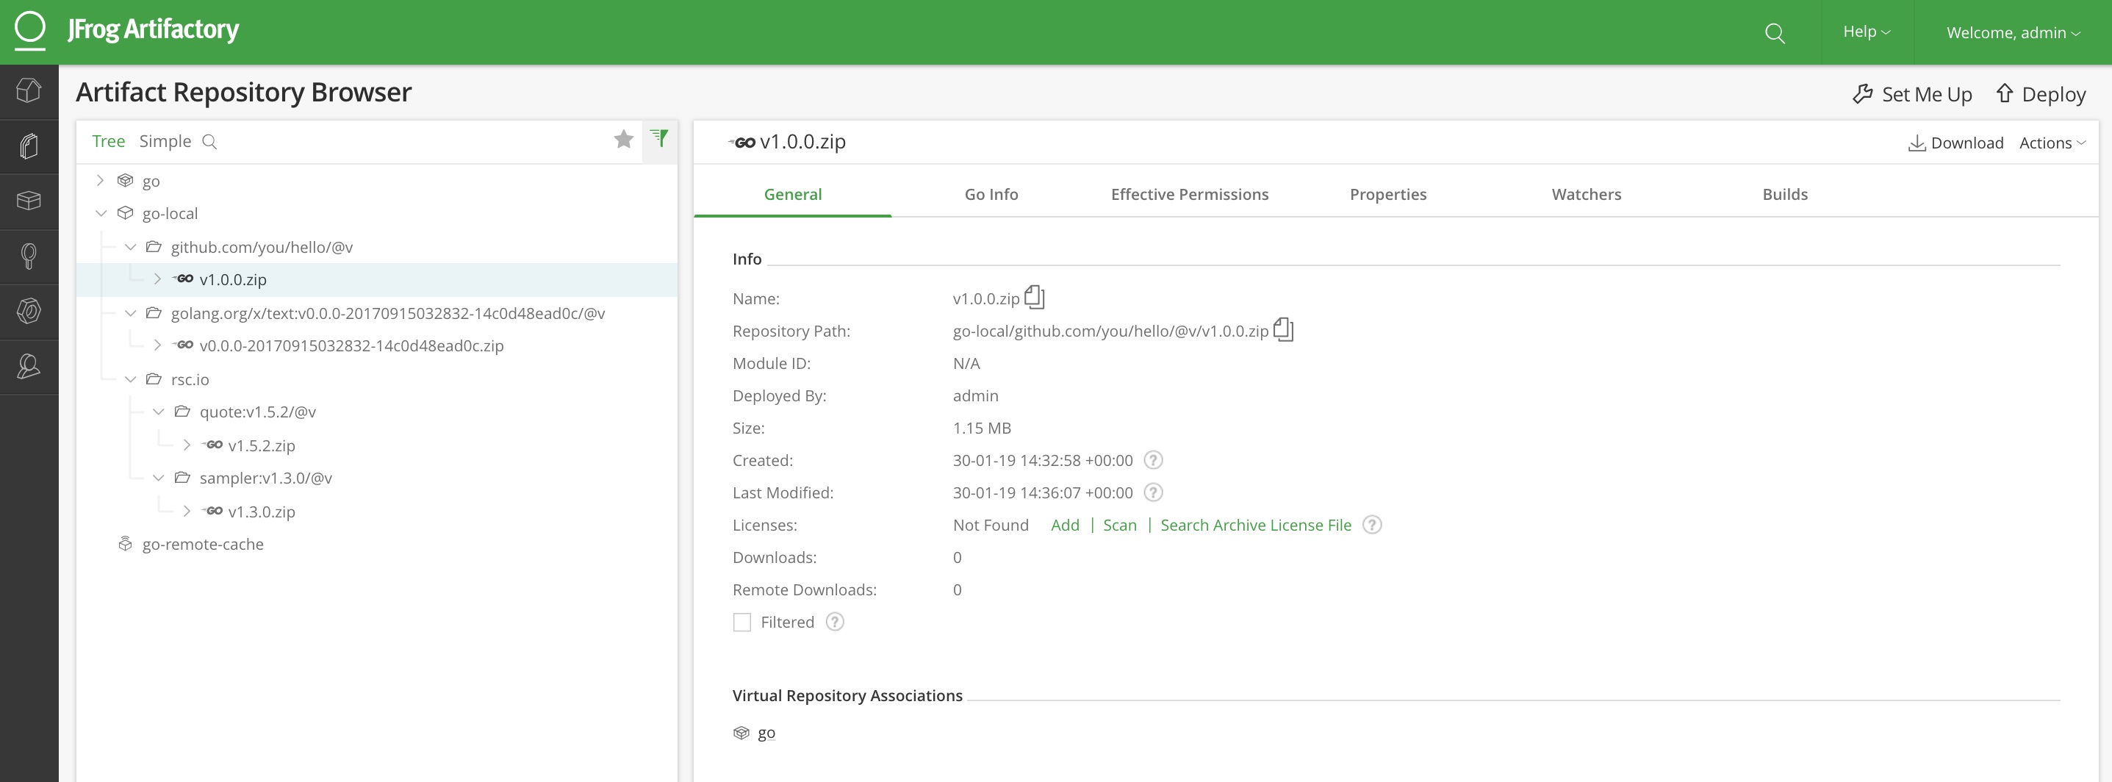Click the favorites star icon in tree panel
The image size is (2112, 782).
pyautogui.click(x=623, y=140)
